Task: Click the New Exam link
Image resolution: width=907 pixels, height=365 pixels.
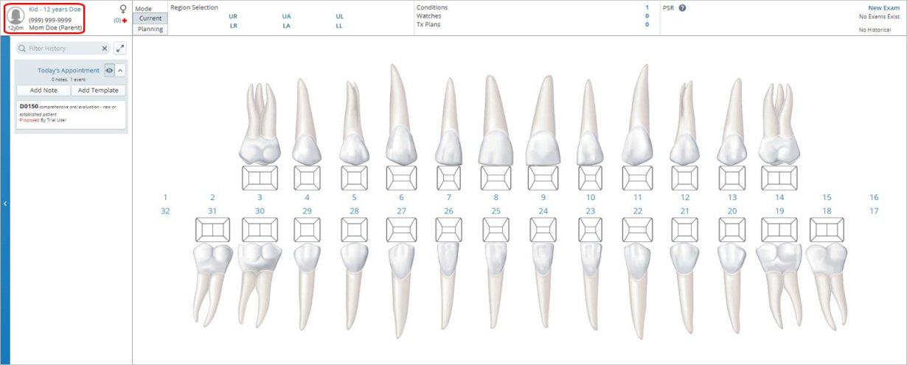Action: click(x=883, y=8)
